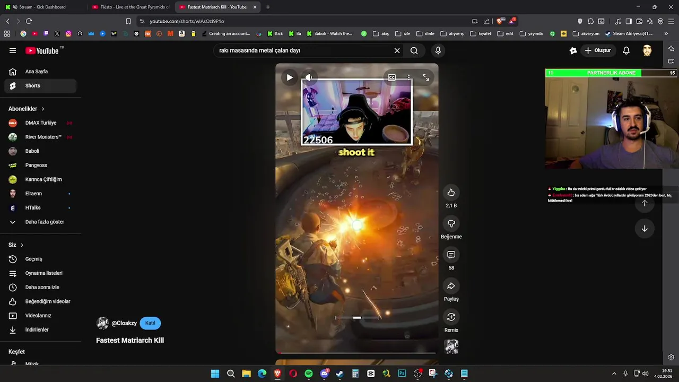This screenshot has width=679, height=382.
Task: Bookmark this page icon
Action: (128, 21)
